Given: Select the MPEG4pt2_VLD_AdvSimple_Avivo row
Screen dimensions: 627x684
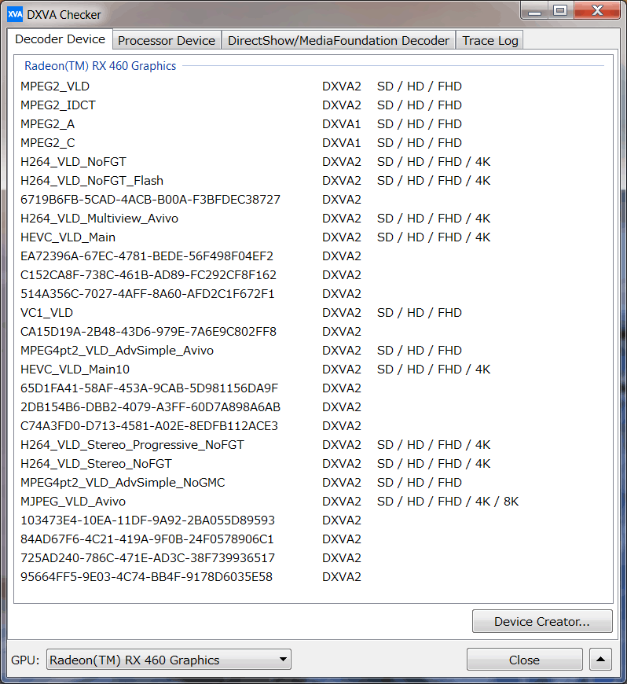Looking at the screenshot, I should point(312,351).
